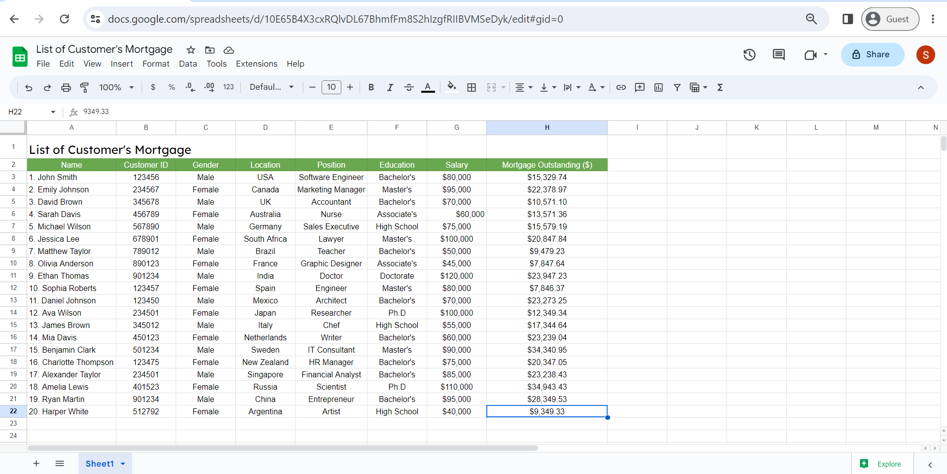The height and width of the screenshot is (474, 947).
Task: Click the paint format icon
Action: pos(84,87)
